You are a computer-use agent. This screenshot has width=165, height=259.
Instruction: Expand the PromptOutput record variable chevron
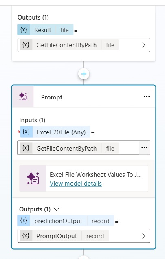pyautogui.click(x=144, y=236)
